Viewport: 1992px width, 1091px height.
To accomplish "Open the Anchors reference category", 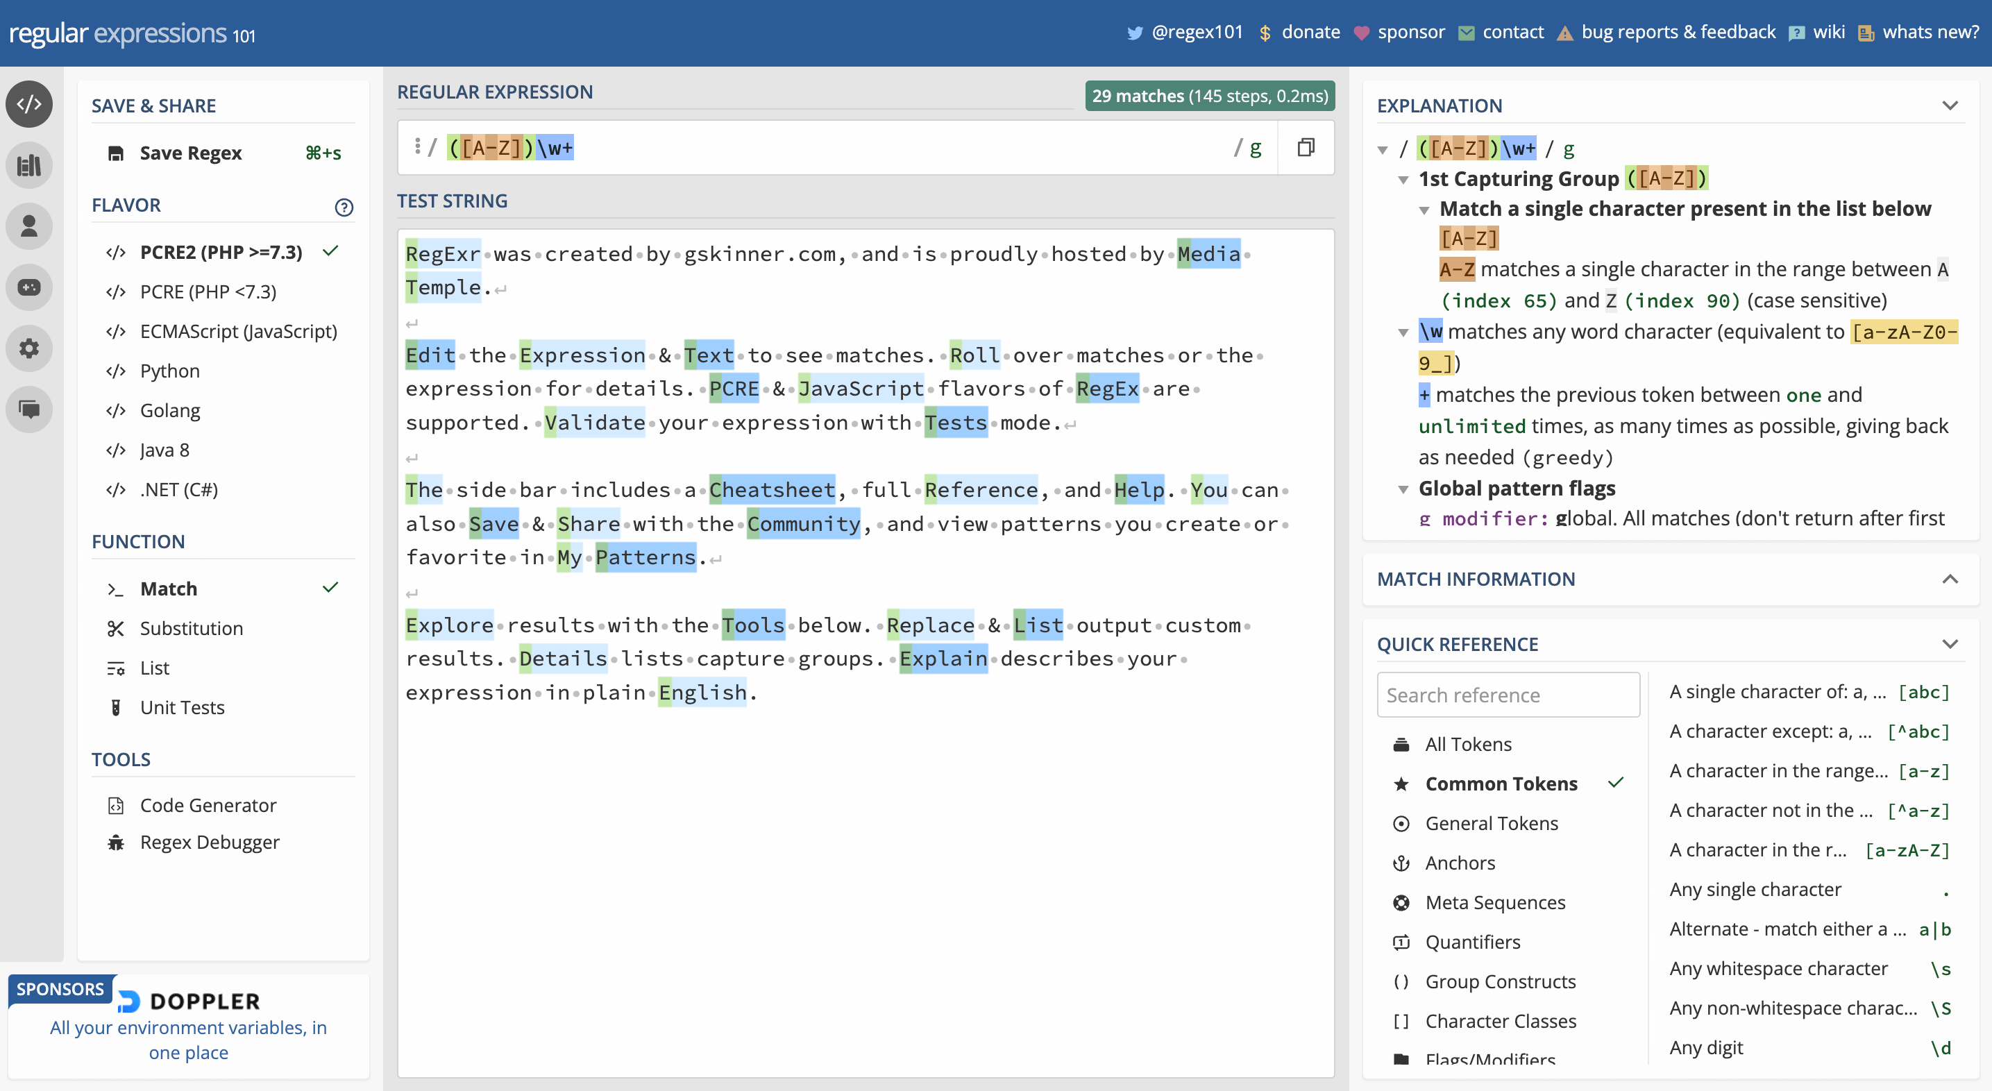I will click(1459, 863).
